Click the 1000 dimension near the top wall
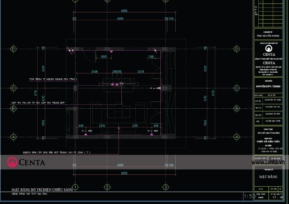Image resolution: width=289 pixels, height=204 pixels. [x=104, y=57]
